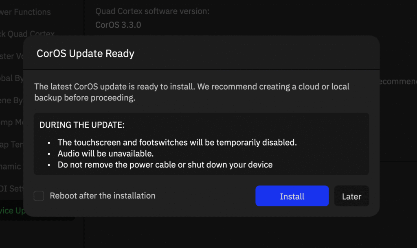The height and width of the screenshot is (248, 417).
Task: Click the CorOS Update Ready dialog title
Action: (x=86, y=54)
